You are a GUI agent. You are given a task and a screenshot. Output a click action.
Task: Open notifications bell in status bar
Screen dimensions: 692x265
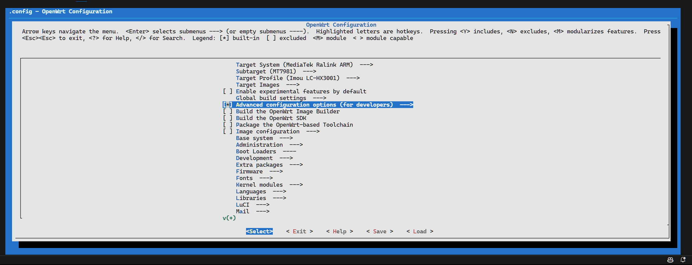tap(683, 260)
